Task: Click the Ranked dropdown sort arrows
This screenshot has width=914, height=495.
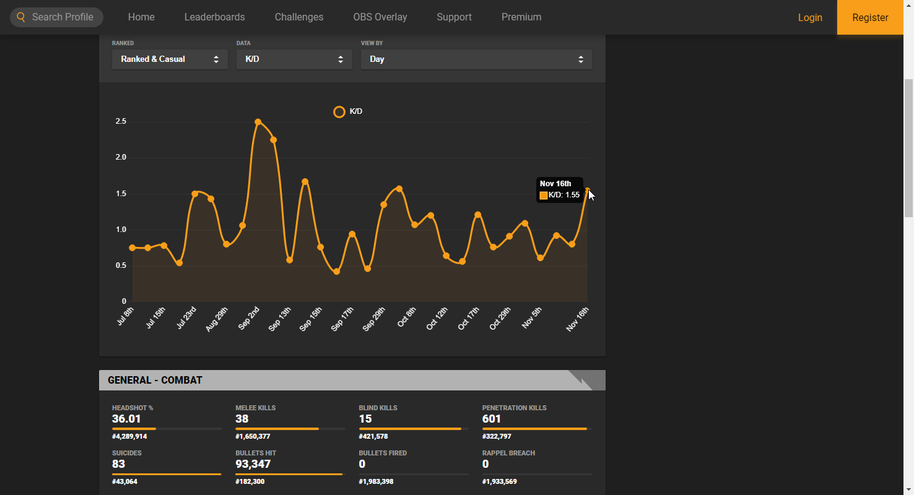Action: coord(216,59)
